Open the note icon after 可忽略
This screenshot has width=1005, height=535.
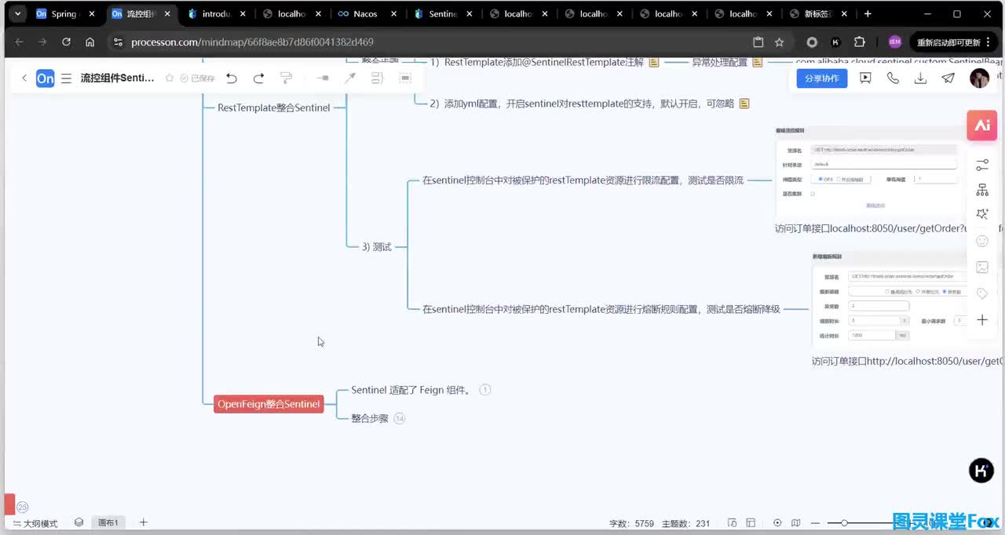(x=744, y=104)
